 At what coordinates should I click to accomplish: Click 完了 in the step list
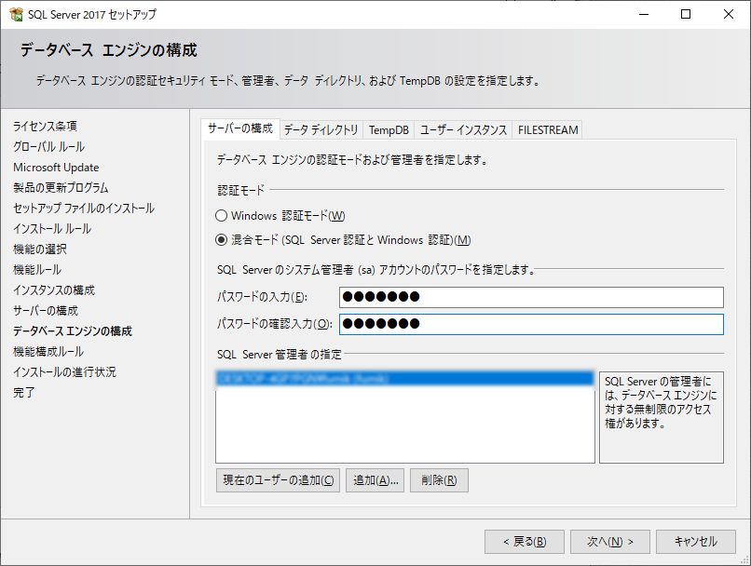point(24,393)
